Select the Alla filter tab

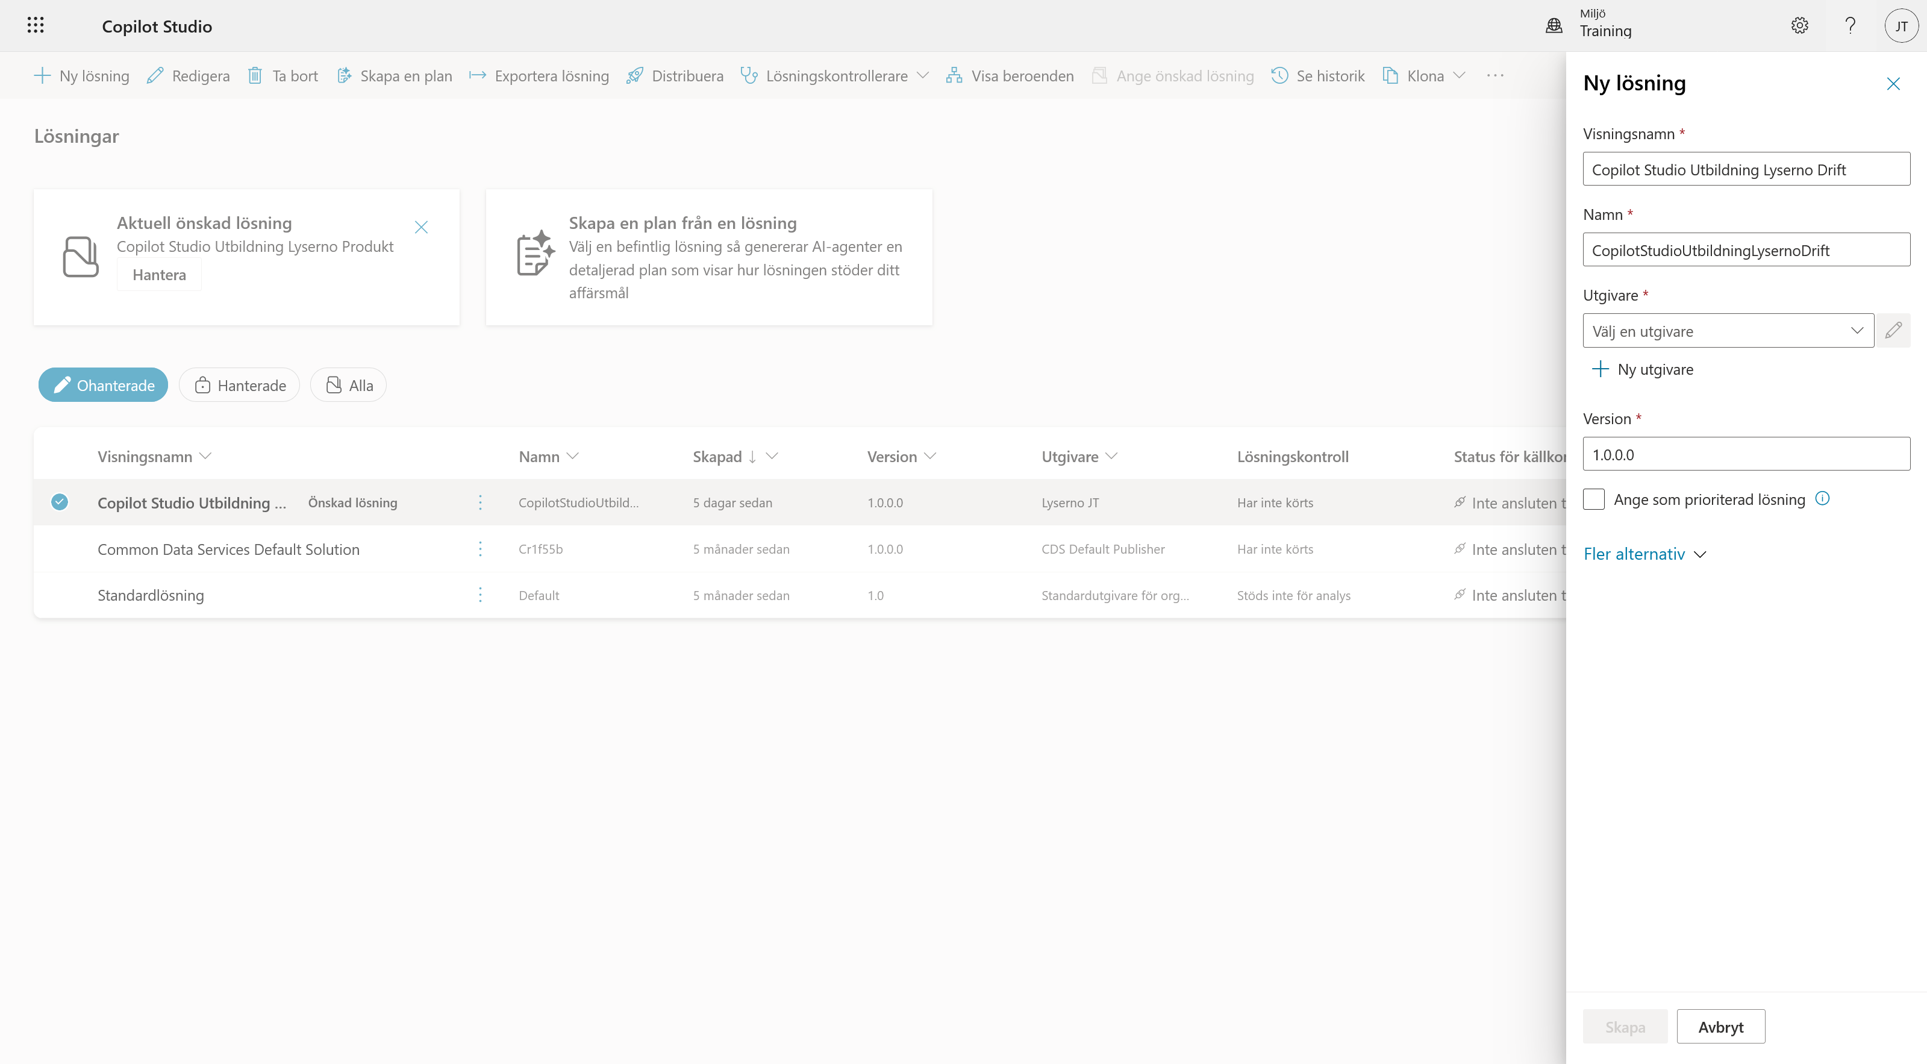349,384
